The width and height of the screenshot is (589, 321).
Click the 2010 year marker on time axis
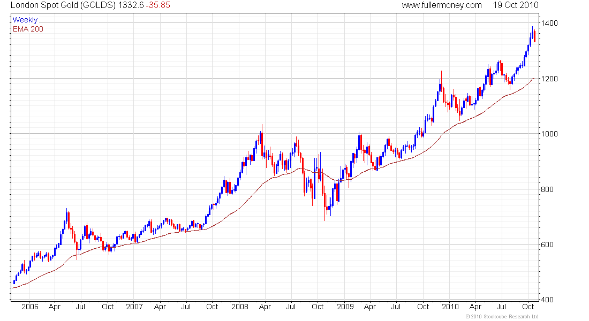pos(450,307)
